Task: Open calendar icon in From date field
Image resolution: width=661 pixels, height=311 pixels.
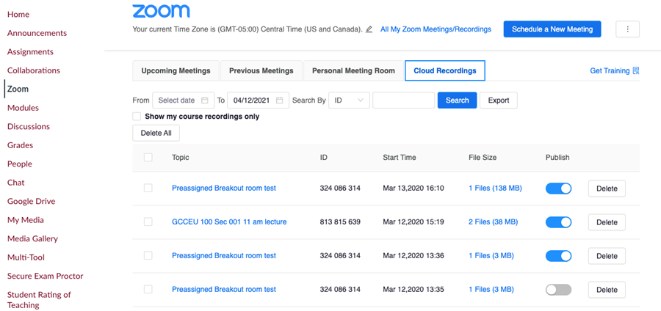Action: (x=205, y=100)
